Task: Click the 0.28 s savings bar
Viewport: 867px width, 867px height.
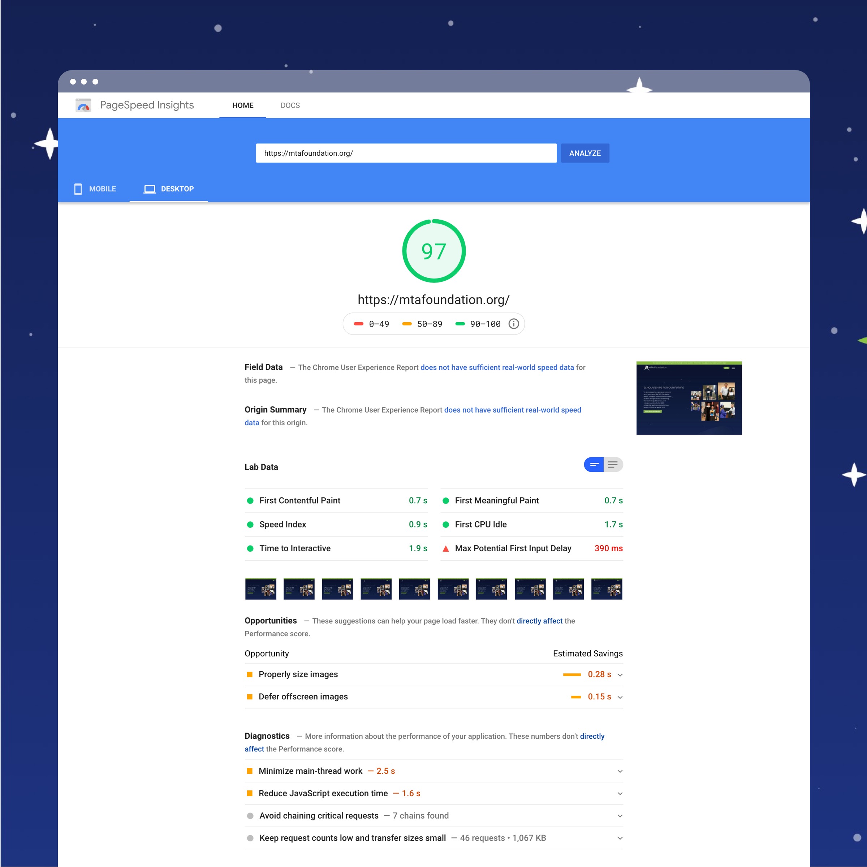Action: [x=572, y=674]
